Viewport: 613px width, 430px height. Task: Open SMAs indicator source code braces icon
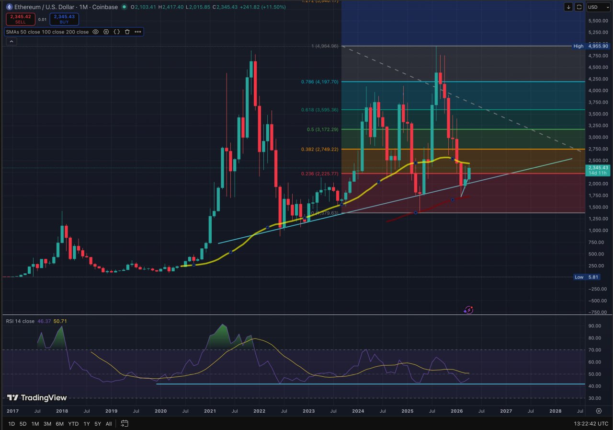coord(116,32)
